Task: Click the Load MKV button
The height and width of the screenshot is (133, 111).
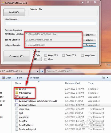Action: (x=14, y=13)
